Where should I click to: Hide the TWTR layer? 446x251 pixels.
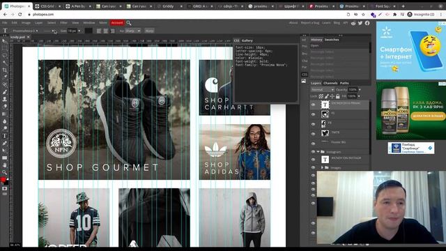coord(313,134)
